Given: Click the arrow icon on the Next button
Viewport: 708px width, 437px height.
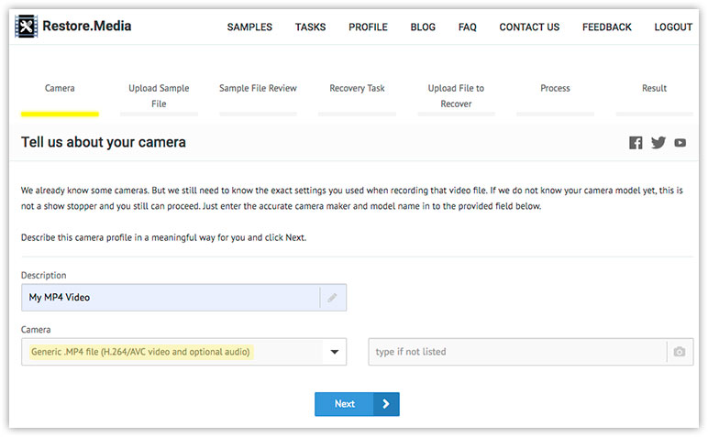Looking at the screenshot, I should click(386, 404).
